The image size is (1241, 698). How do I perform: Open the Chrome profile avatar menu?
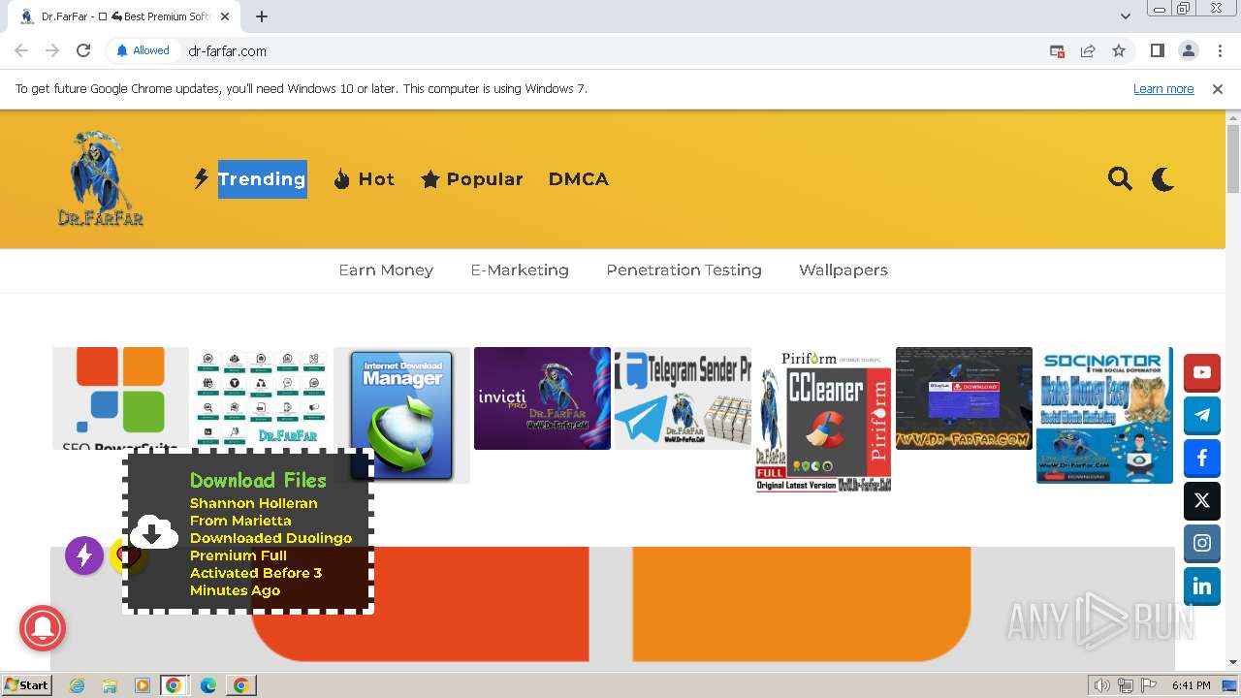point(1188,50)
